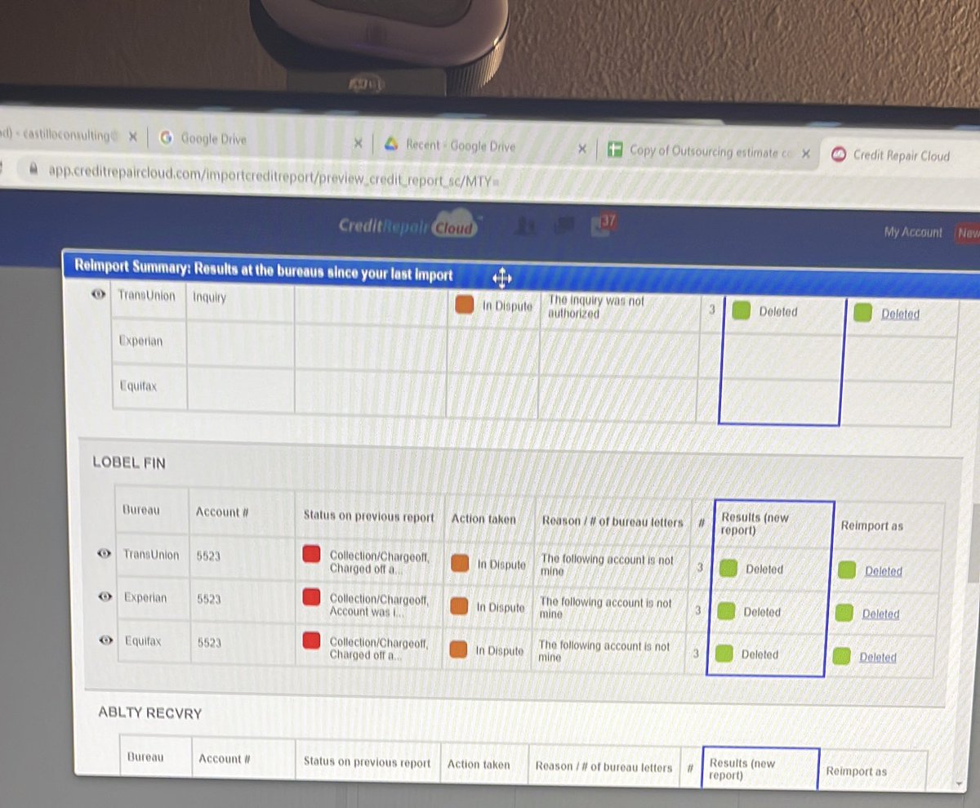Click red status square in LOBEL FIN TransUnion row

tap(311, 555)
